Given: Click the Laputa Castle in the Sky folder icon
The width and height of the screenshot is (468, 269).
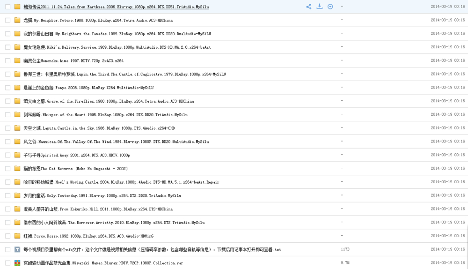Looking at the screenshot, I should tap(17, 128).
